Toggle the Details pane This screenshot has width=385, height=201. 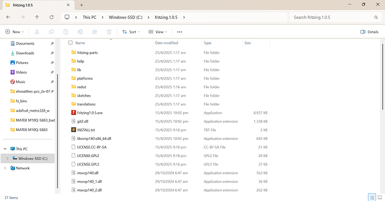click(369, 32)
